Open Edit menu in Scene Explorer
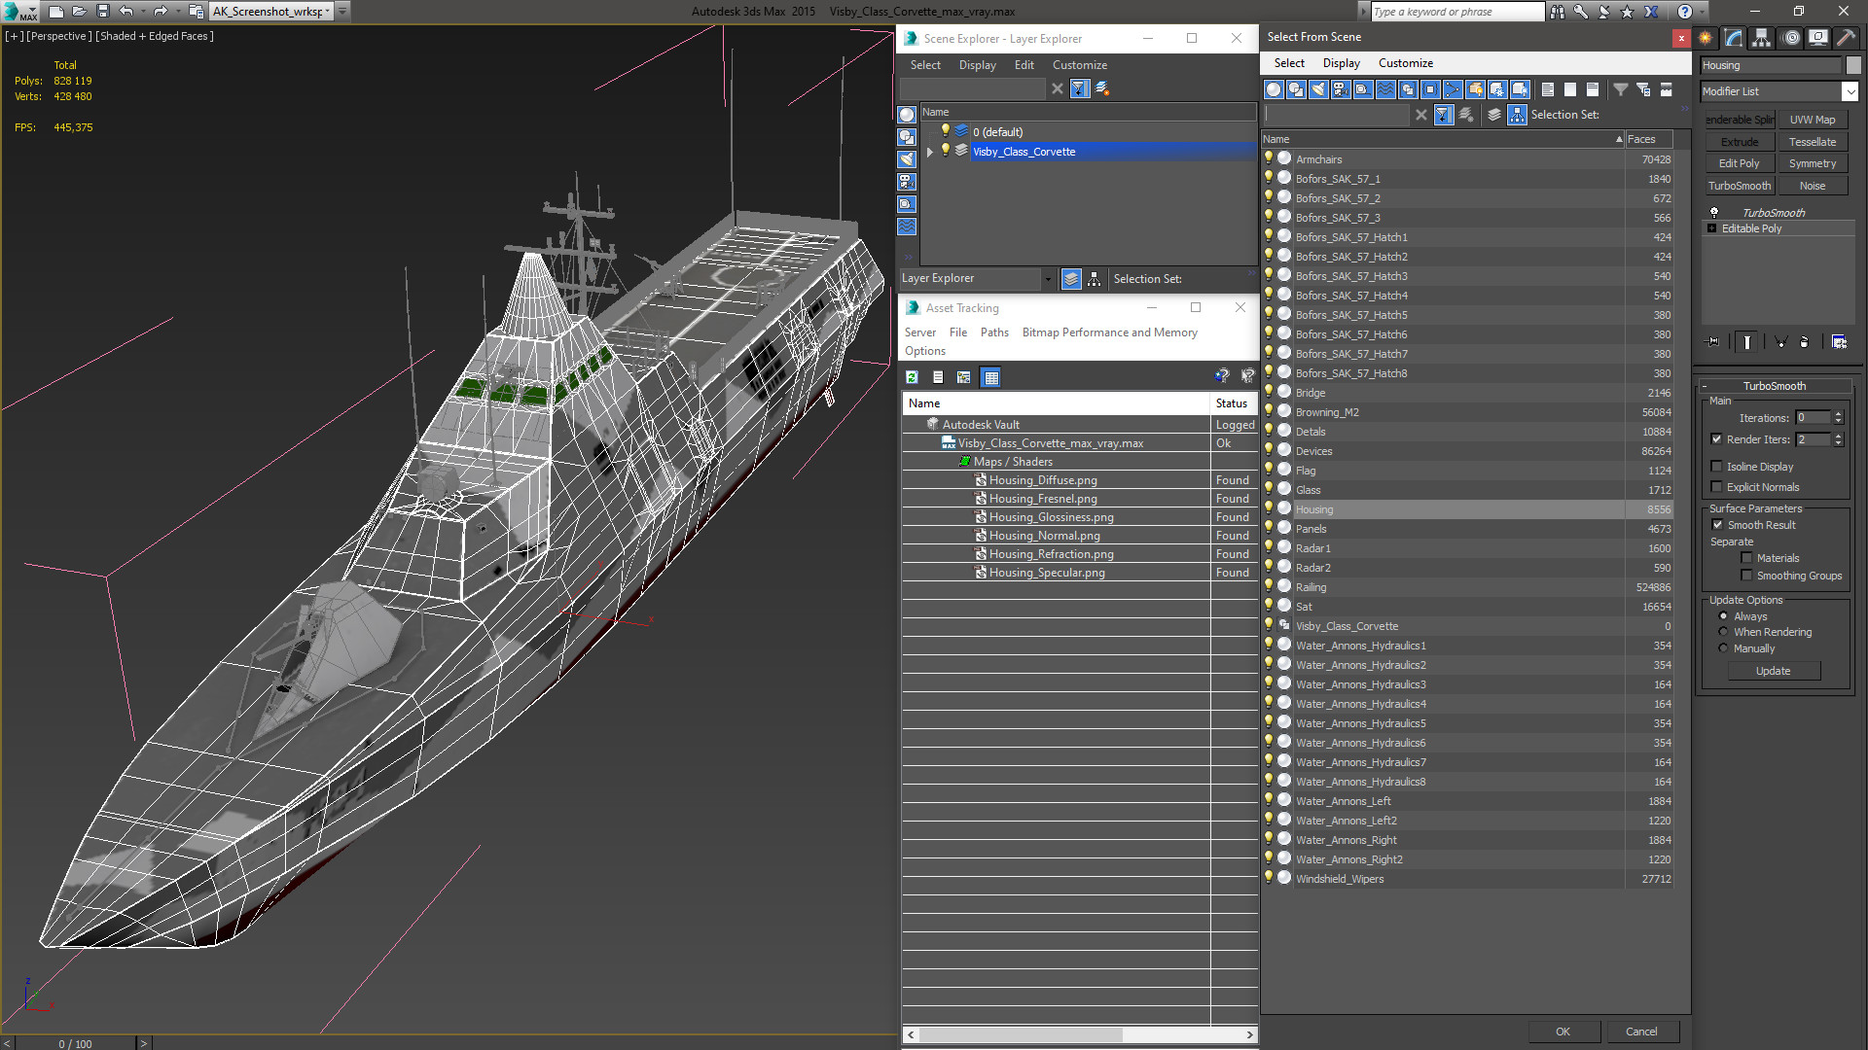Screen dimensions: 1868x1050 (1024, 65)
